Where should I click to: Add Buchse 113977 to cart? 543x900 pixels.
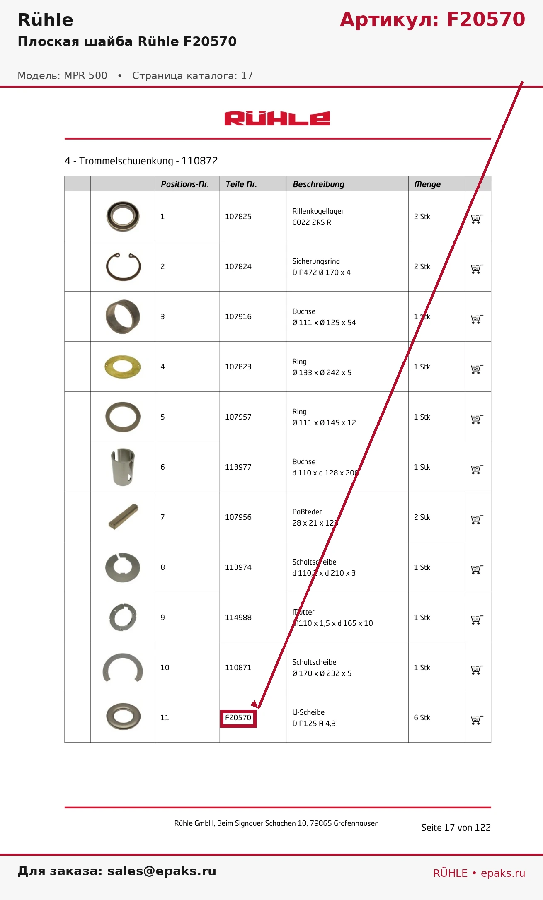click(477, 469)
